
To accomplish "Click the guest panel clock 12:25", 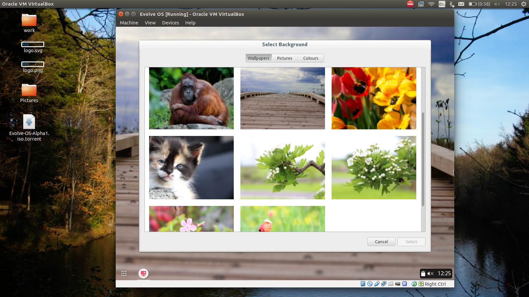I will pyautogui.click(x=444, y=273).
